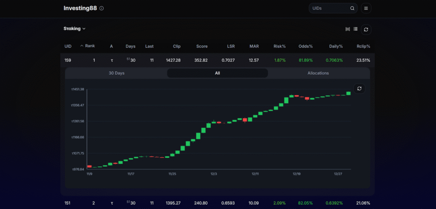Sort table by Daily% column

click(336, 46)
